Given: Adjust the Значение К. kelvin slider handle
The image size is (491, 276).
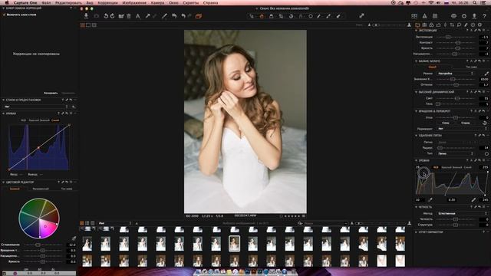Looking at the screenshot, I should pyautogui.click(x=453, y=80).
